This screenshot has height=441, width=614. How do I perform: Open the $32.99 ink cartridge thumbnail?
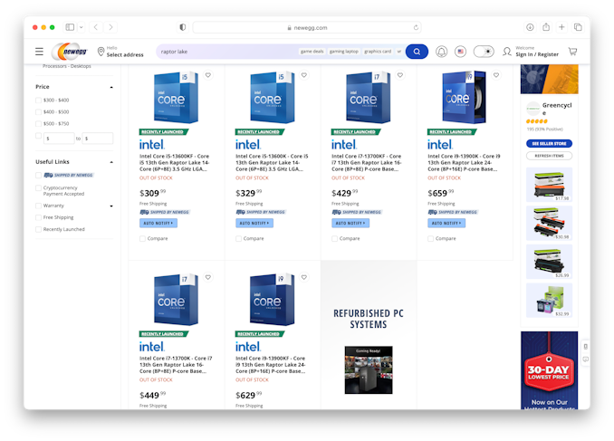tap(549, 300)
